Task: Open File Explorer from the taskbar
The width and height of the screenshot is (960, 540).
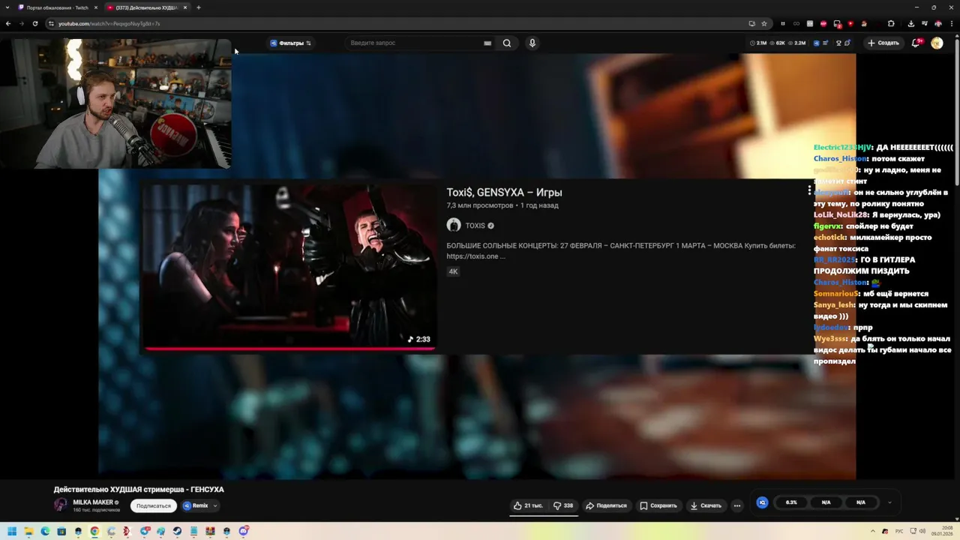Action: [x=28, y=531]
